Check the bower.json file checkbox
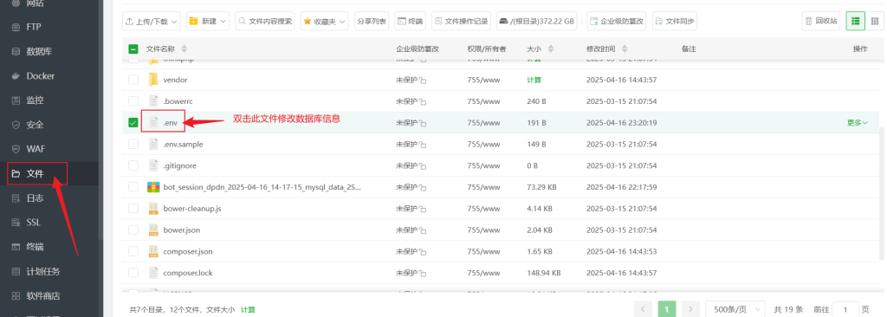 click(133, 230)
